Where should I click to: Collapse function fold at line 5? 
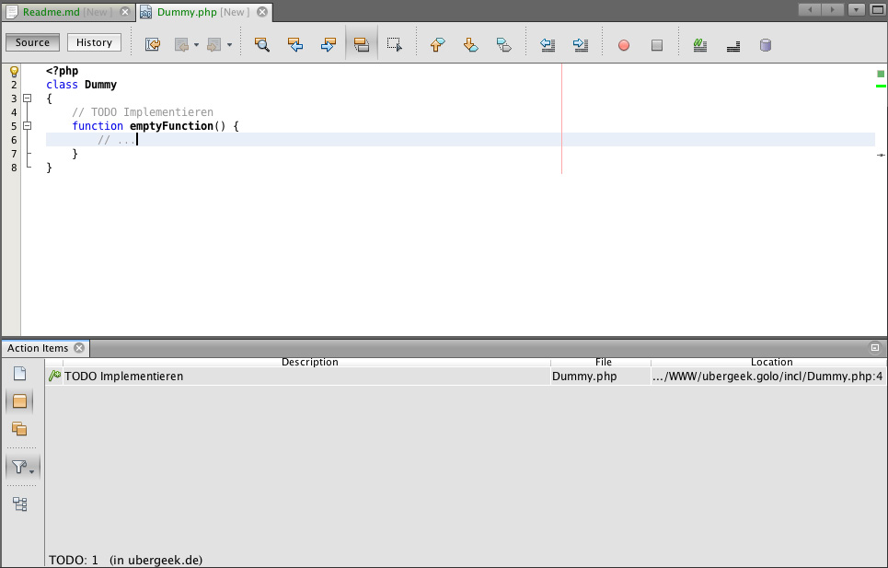pyautogui.click(x=27, y=126)
